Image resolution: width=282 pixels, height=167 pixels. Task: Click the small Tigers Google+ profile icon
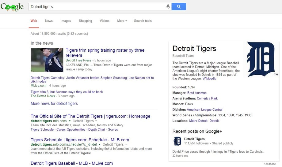(177, 141)
